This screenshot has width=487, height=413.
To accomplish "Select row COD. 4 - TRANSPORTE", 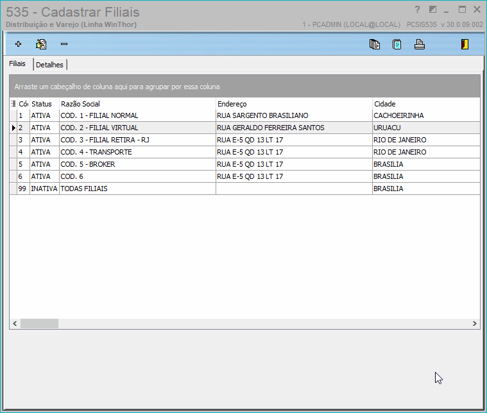I will pyautogui.click(x=244, y=152).
